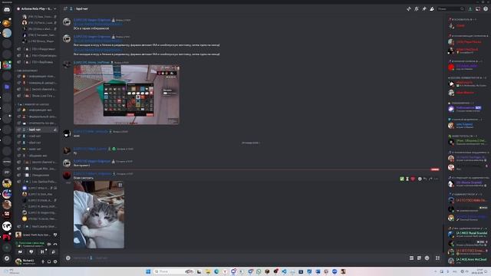Open the Threads icon in channel header
Screen dimensions: 491x276
point(409,9)
